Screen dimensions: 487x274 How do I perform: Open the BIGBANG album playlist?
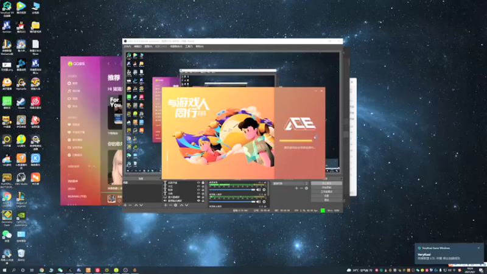point(77,196)
